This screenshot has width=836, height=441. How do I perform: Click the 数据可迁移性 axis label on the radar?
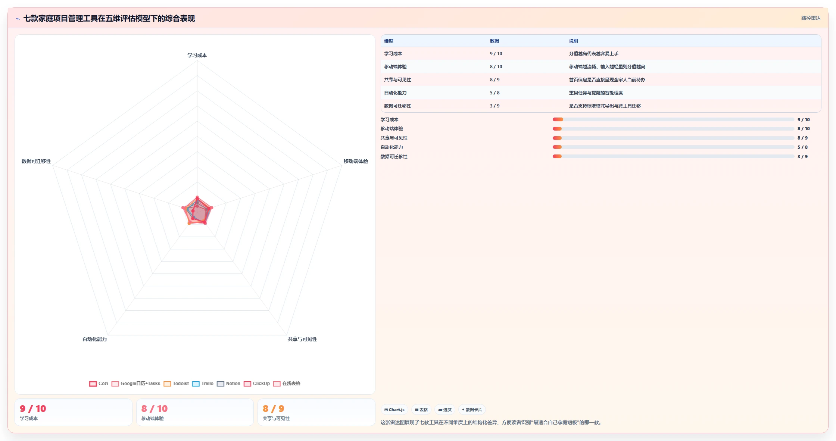pyautogui.click(x=36, y=161)
